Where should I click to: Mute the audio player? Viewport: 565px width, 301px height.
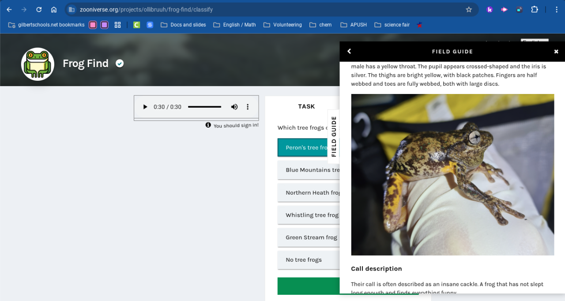coord(234,107)
